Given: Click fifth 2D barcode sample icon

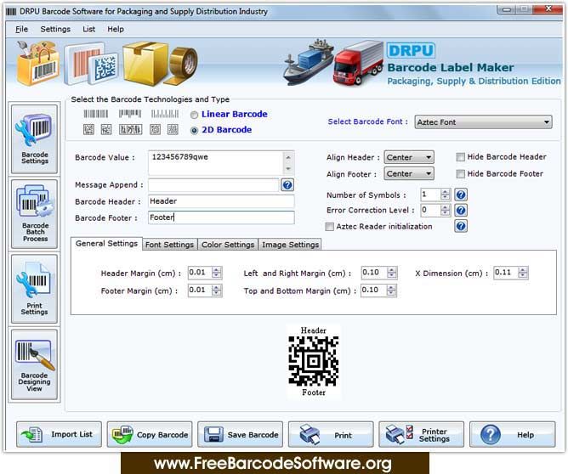Looking at the screenshot, I should coord(173,129).
